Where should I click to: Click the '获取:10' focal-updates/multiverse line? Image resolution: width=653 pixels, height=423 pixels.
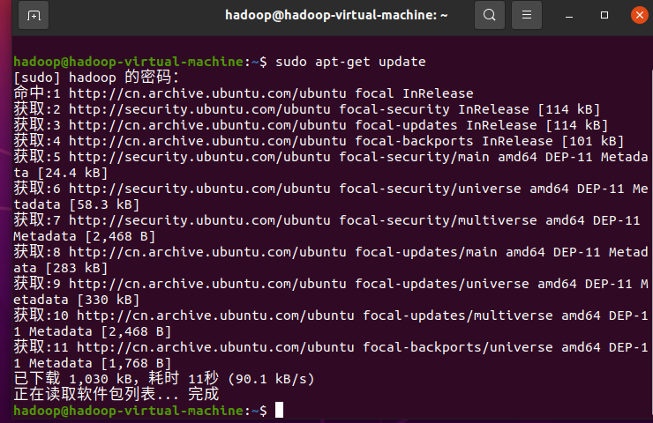tap(331, 315)
